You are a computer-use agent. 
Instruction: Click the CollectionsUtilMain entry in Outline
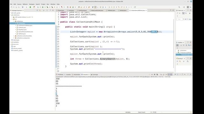186,53
